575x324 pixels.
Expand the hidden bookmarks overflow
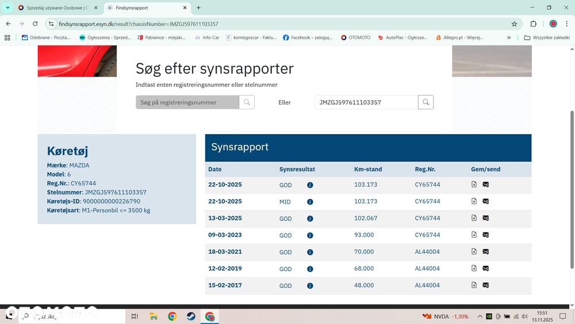[x=509, y=37]
